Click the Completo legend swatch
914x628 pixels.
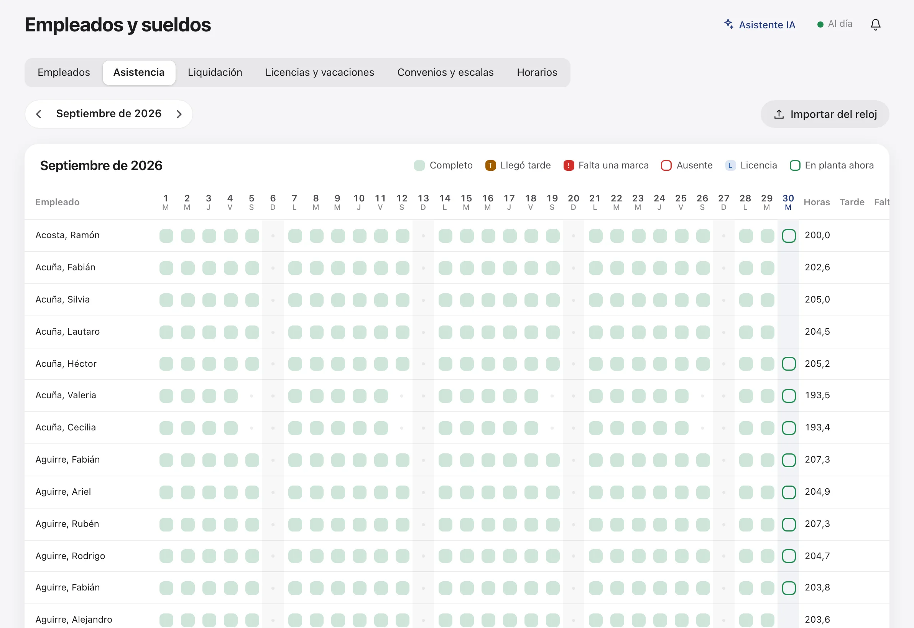click(419, 166)
